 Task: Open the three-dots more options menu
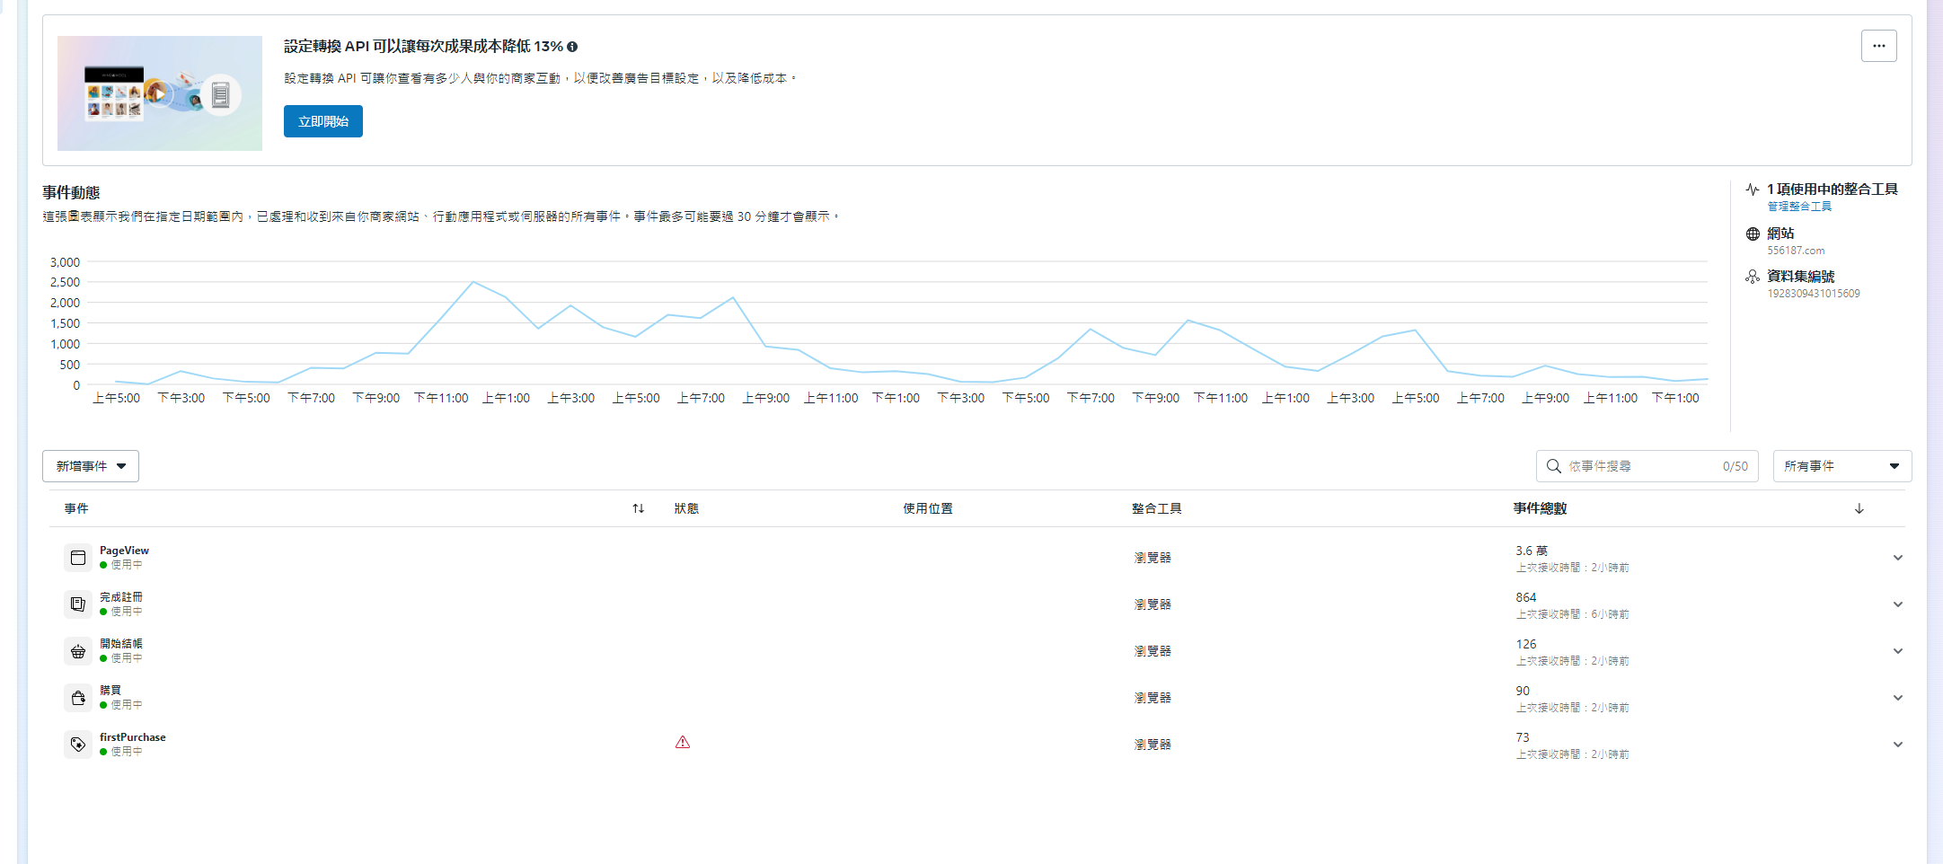coord(1878,46)
